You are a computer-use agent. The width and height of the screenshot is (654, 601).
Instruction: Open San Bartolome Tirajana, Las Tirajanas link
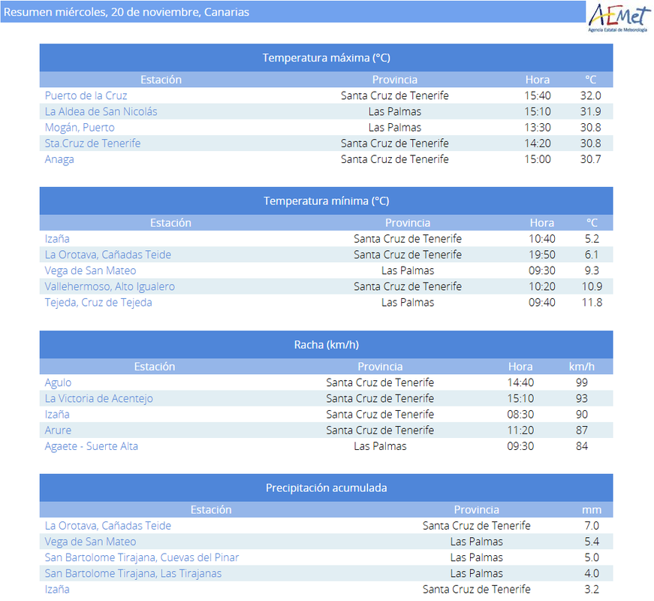tap(133, 573)
